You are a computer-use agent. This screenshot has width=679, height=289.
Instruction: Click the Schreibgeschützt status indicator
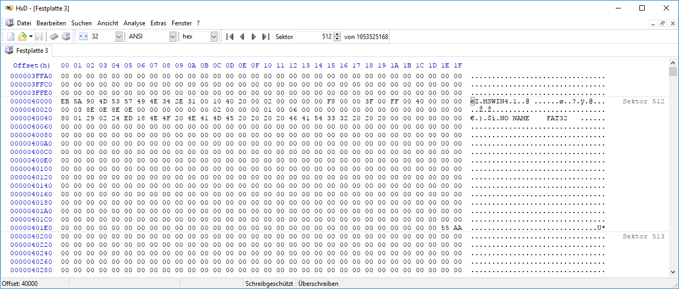pyautogui.click(x=269, y=284)
